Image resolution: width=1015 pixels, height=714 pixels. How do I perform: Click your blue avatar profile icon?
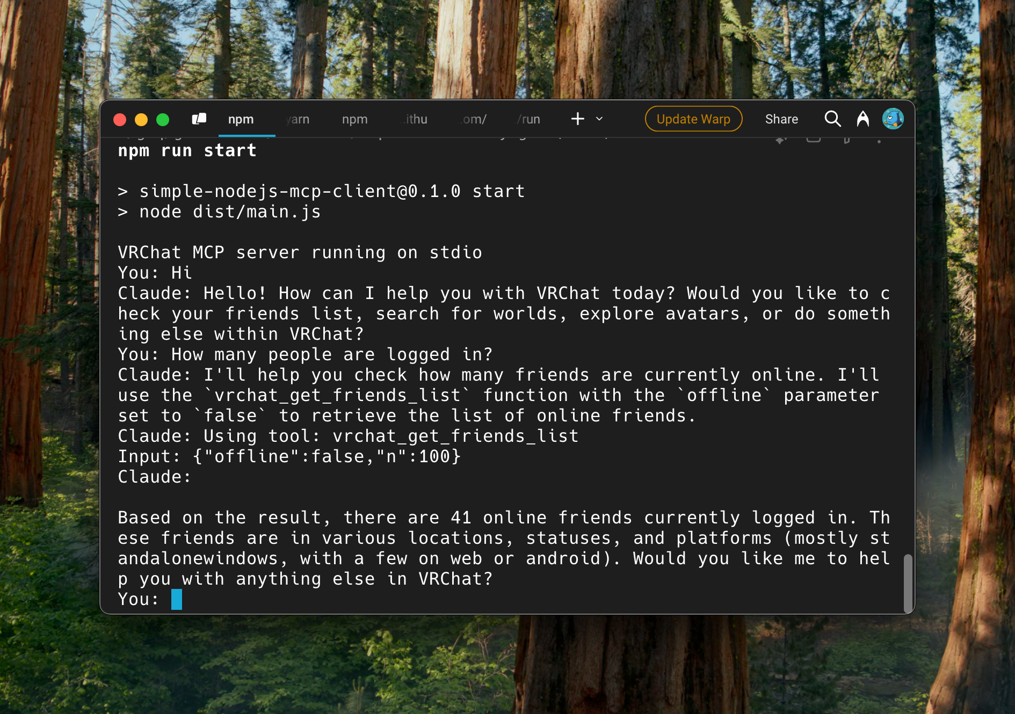[x=893, y=119]
